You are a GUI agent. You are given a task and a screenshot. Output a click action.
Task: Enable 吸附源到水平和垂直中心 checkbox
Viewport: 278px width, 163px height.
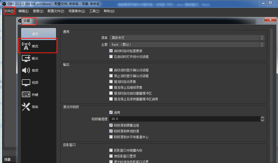111,137
